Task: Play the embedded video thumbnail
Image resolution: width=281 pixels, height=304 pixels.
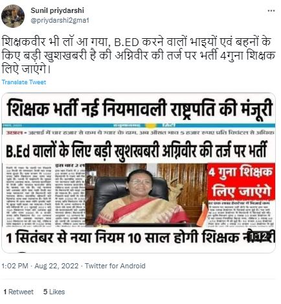Action: click(139, 172)
